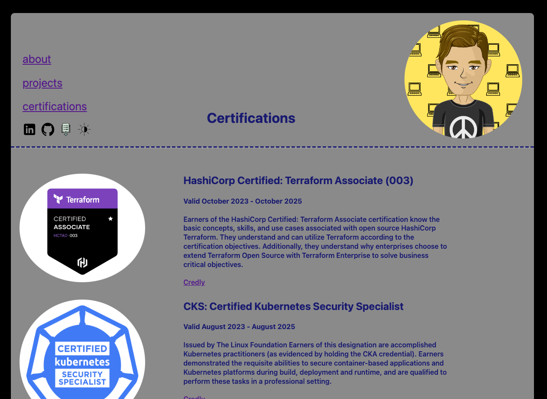Screen dimensions: 547x399
Task: Download the resume via checklist document icon
Action: pyautogui.click(x=66, y=129)
